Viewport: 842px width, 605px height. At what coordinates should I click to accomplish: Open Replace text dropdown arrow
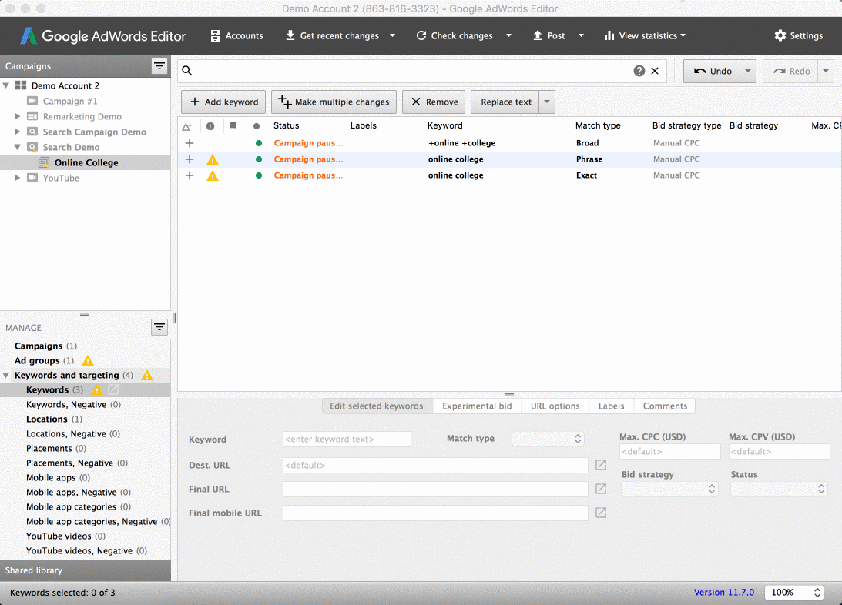(547, 102)
